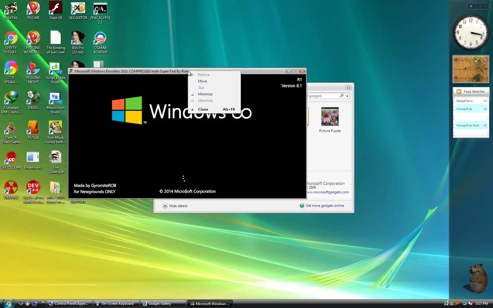This screenshot has width=493, height=308.
Task: Click the greyed-out Maximize menu entry
Action: point(214,101)
